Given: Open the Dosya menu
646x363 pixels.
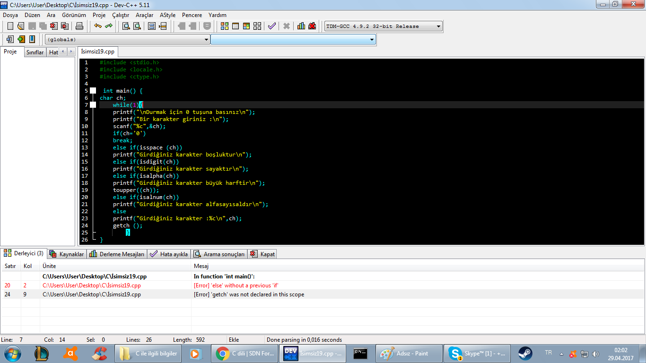Looking at the screenshot, I should click(x=10, y=15).
